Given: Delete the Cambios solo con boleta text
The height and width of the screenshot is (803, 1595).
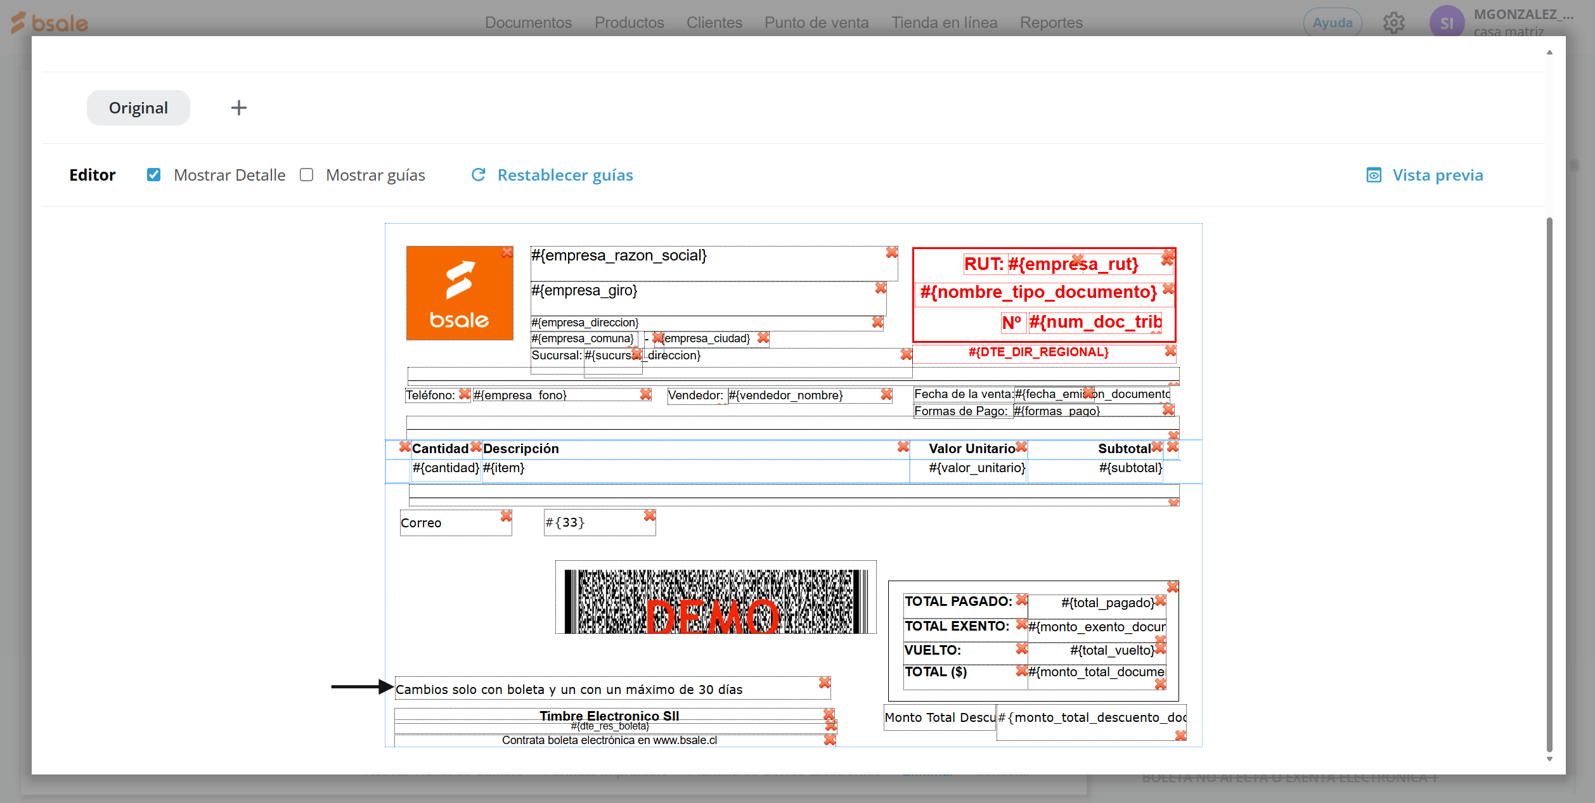Looking at the screenshot, I should point(824,682).
